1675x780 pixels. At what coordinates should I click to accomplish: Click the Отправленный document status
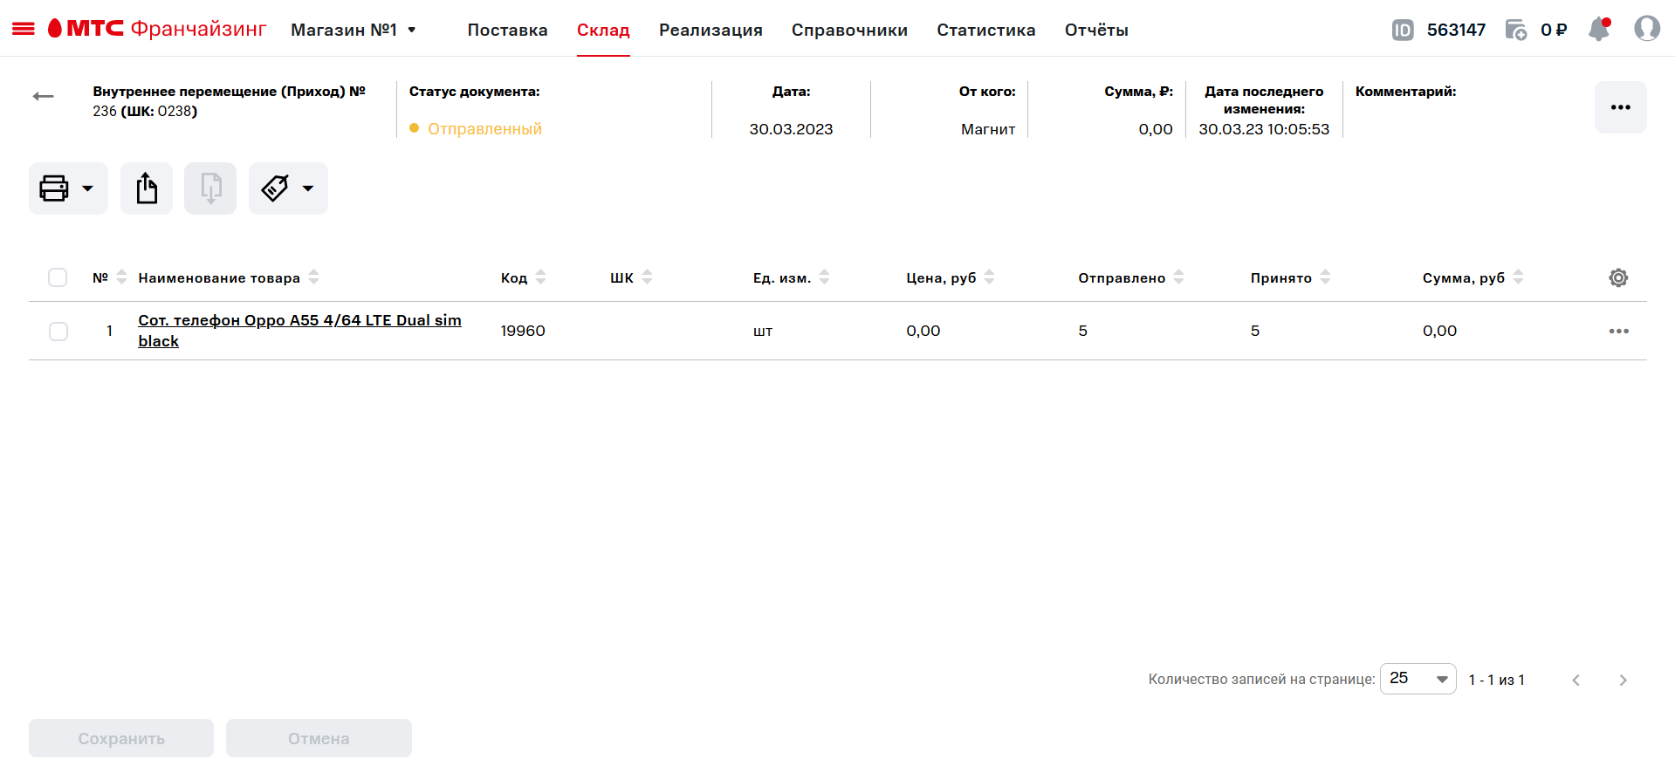point(476,128)
